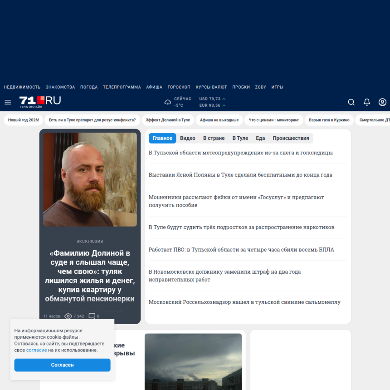Open the search magnifier icon
Image resolution: width=390 pixels, height=390 pixels.
click(351, 102)
